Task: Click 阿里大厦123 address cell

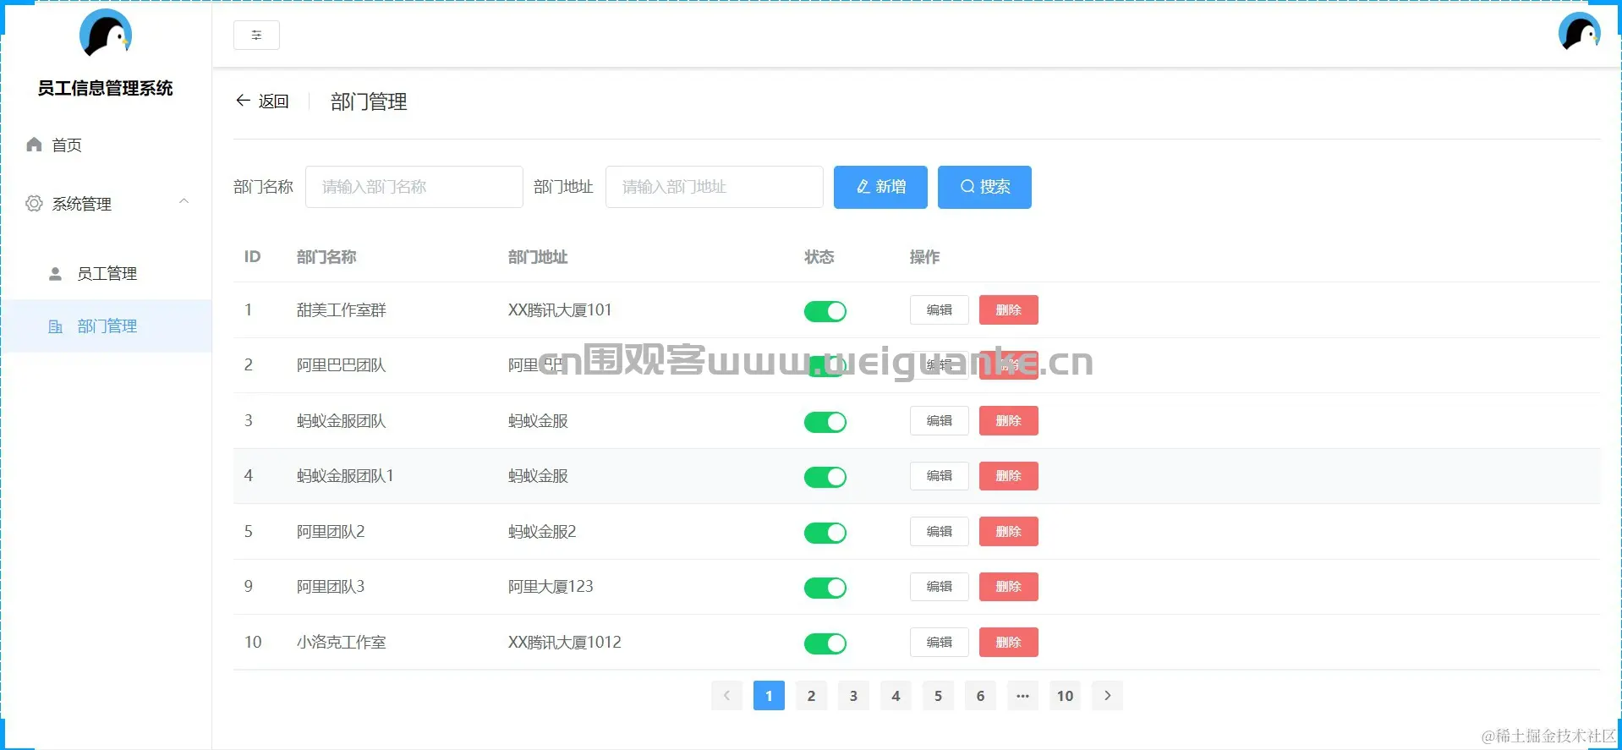Action: [551, 587]
